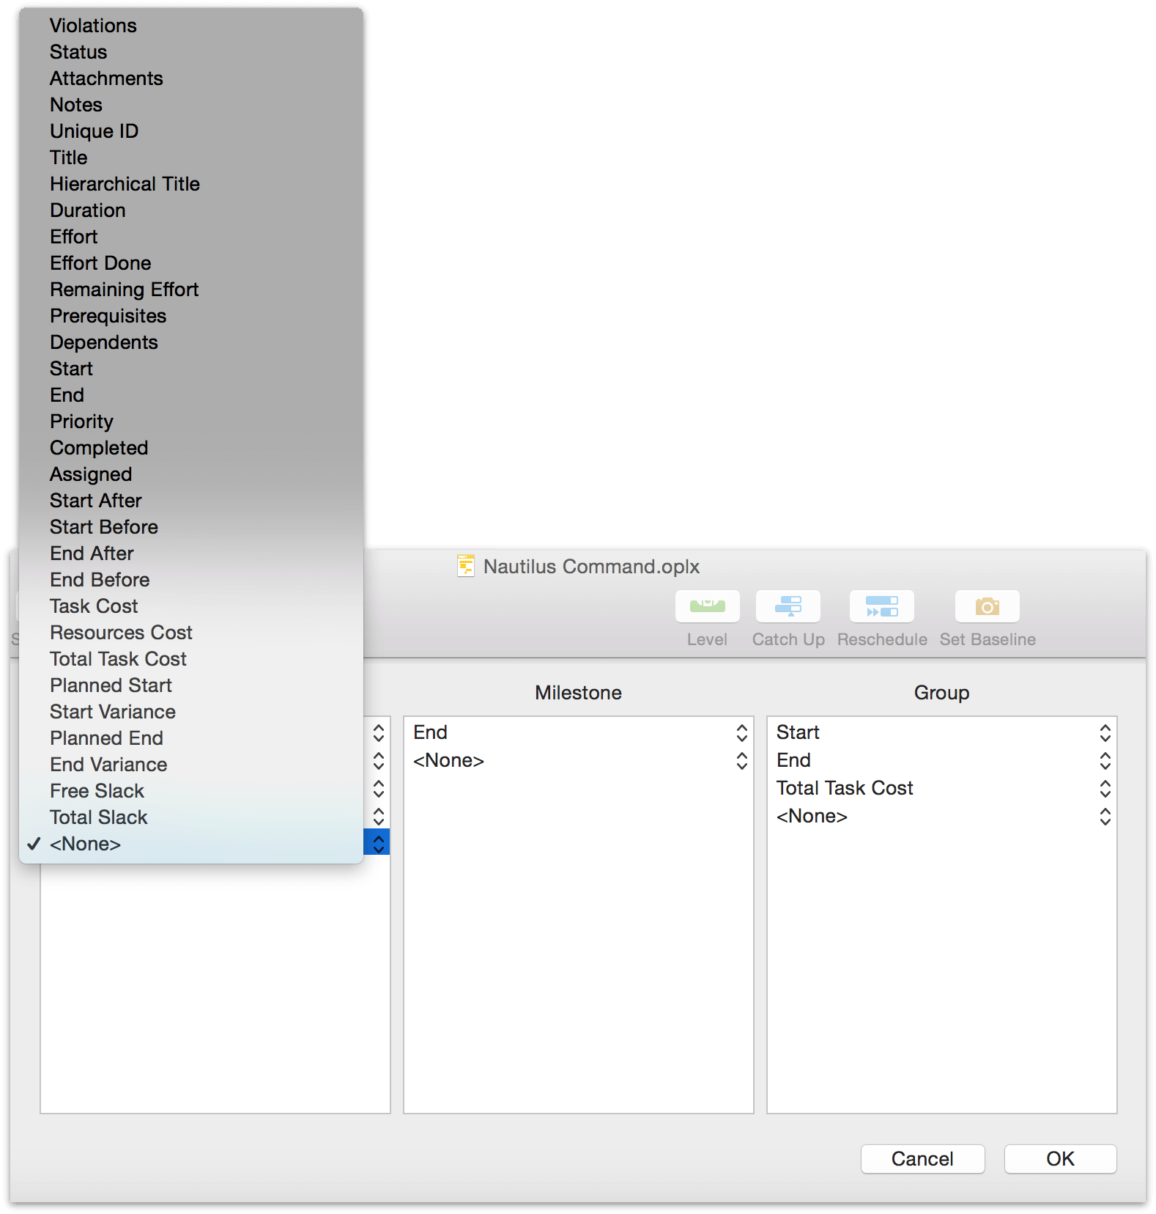1156x1214 pixels.
Task: Pick Planned End menu item
Action: [x=191, y=738]
